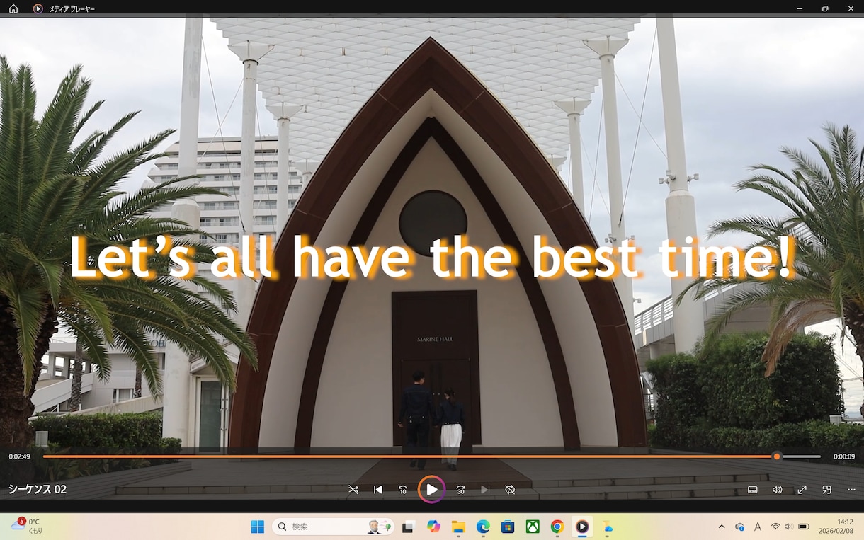Enter mini player mode

click(826, 490)
